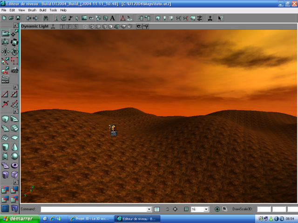Undo the last action
Screen dimensions: 298x223
click(x=28, y=18)
